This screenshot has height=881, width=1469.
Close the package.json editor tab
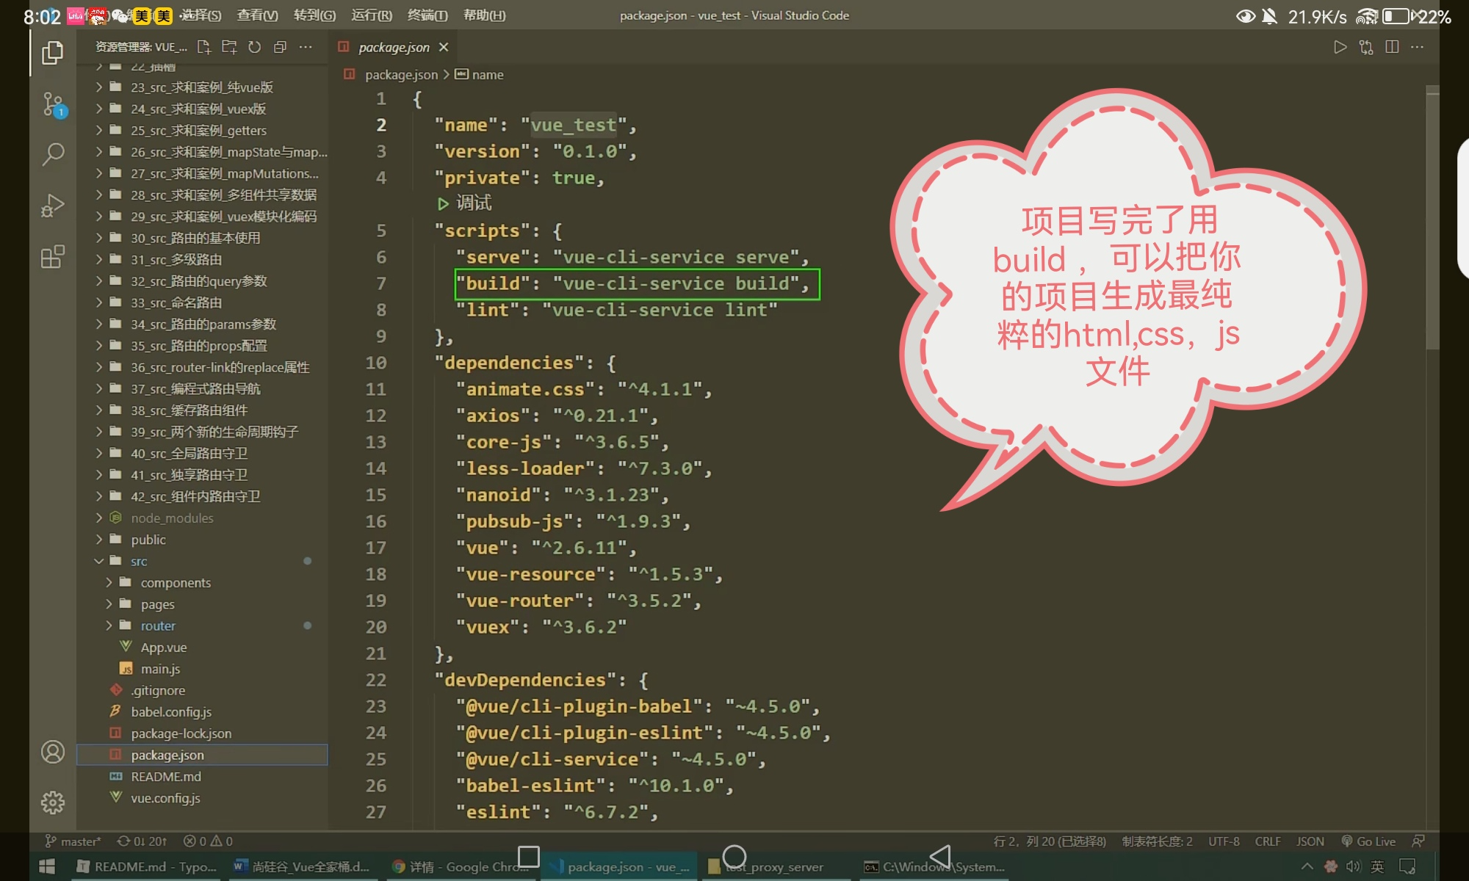point(444,47)
